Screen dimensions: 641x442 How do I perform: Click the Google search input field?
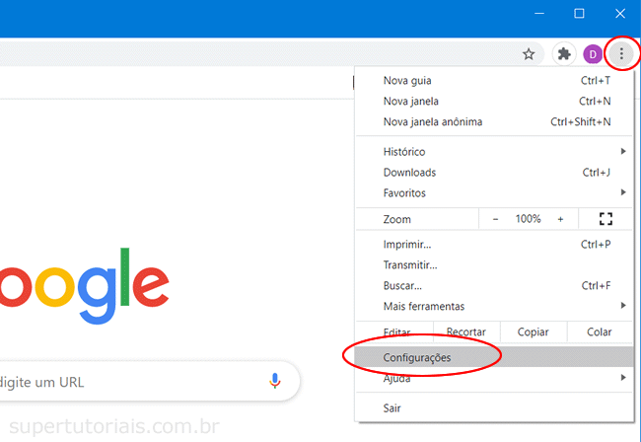point(128,381)
